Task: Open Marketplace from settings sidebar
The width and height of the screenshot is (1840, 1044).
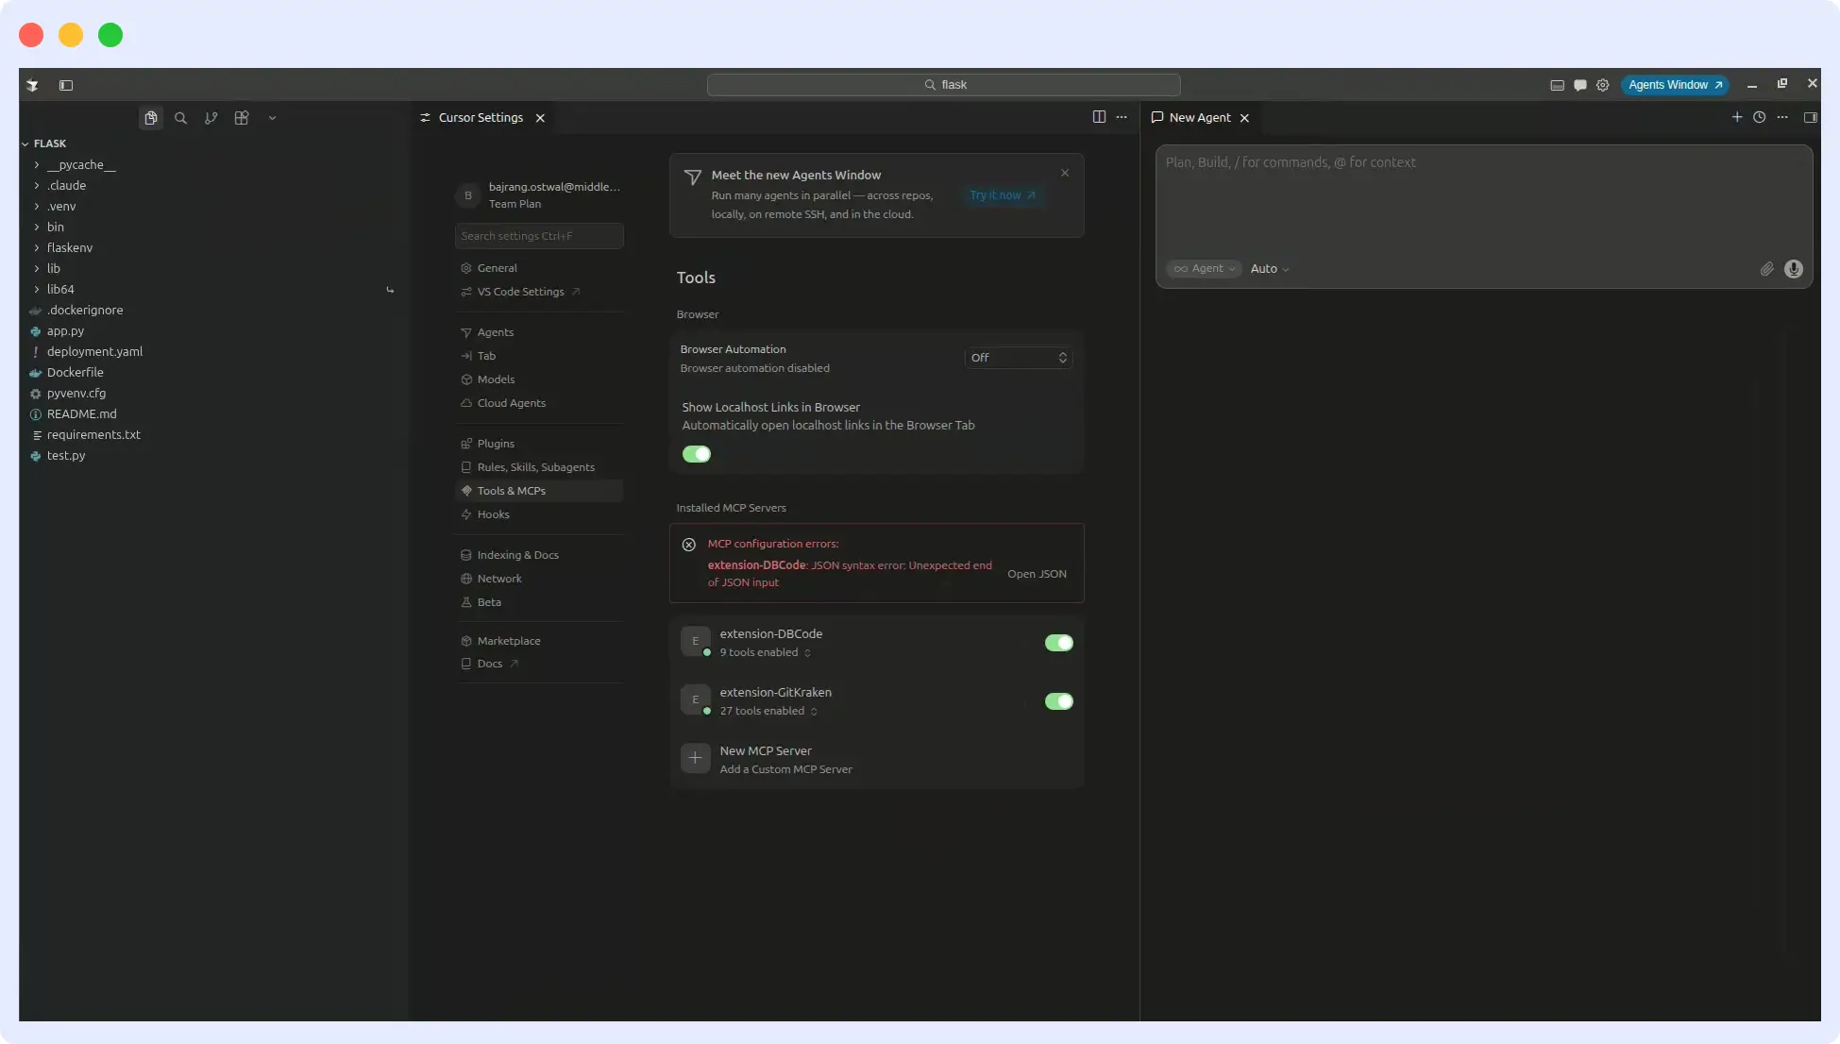Action: [x=539, y=641]
